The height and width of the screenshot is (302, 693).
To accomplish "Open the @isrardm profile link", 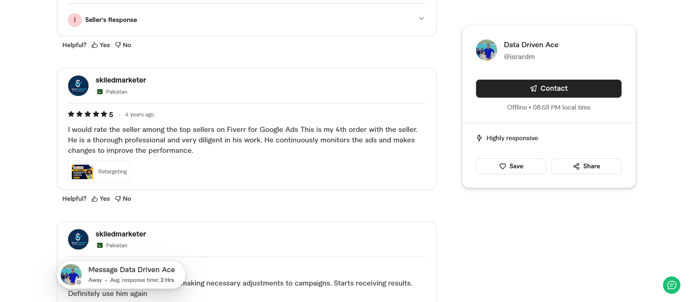I will [x=519, y=56].
